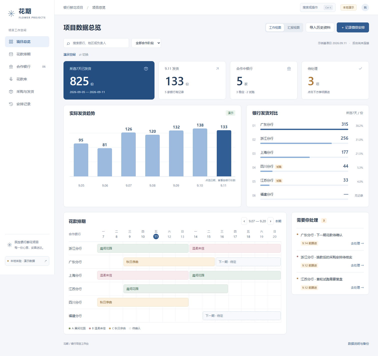Open the 花款库 sidebar menu item
Viewport: 378px width, 356px height.
pyautogui.click(x=27, y=79)
